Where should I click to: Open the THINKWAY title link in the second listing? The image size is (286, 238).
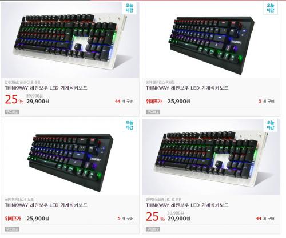pos(187,88)
